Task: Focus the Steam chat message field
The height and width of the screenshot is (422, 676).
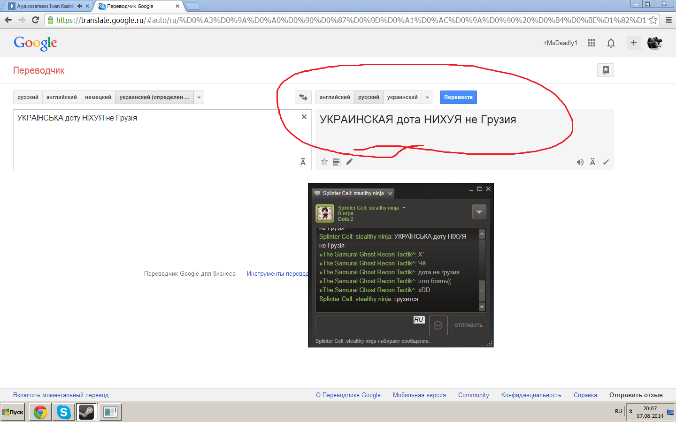Action: coord(370,325)
